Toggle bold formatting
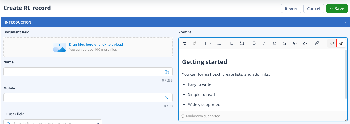This screenshot has width=350, height=124. (254, 43)
